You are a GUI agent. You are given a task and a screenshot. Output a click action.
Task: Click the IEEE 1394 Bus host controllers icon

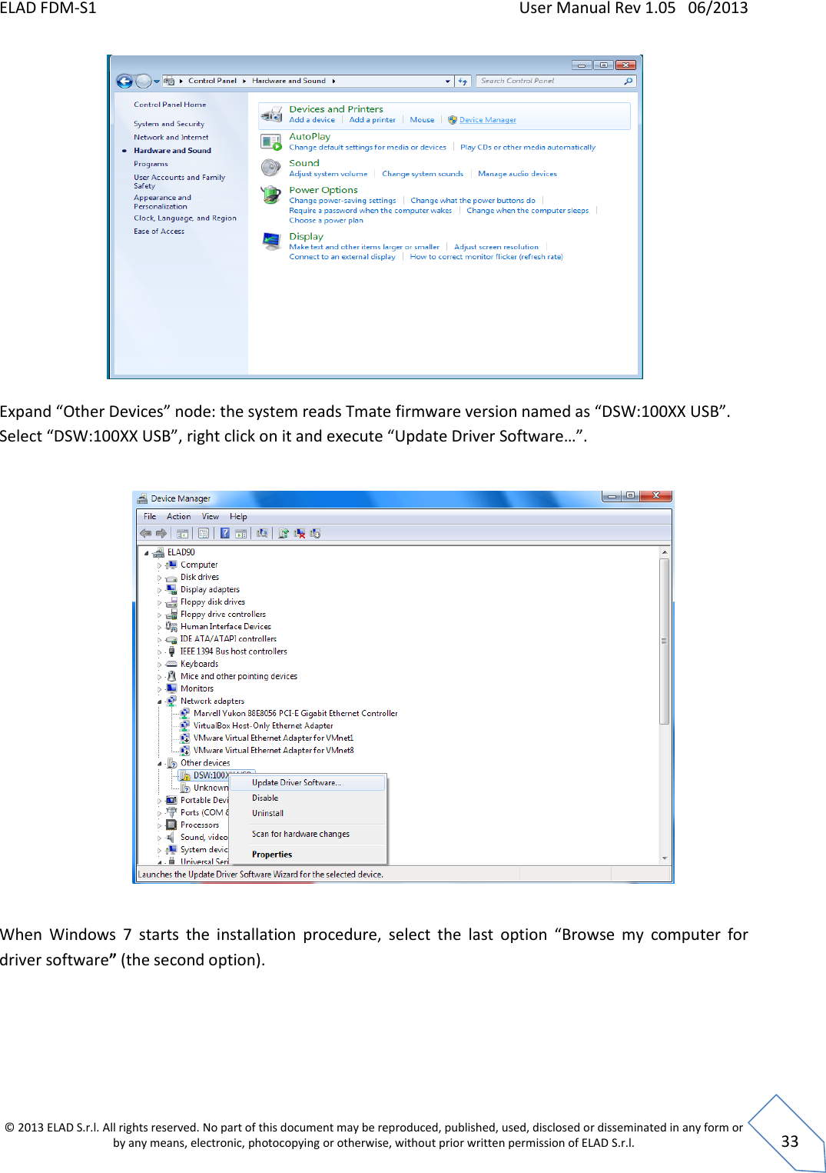click(x=172, y=651)
